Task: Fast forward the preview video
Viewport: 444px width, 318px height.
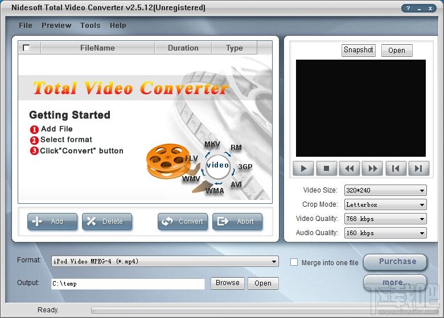Action: click(x=373, y=169)
